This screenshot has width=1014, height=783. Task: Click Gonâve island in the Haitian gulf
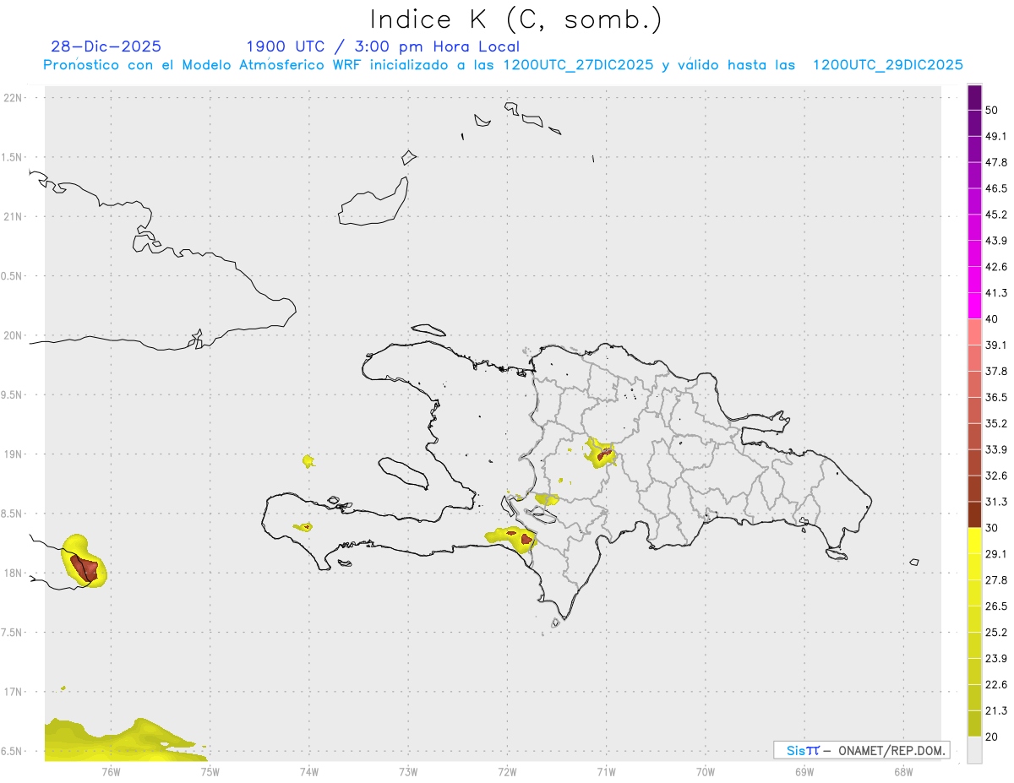pos(402,473)
